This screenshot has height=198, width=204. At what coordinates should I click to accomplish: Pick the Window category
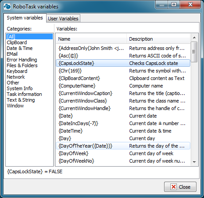(x=29, y=106)
